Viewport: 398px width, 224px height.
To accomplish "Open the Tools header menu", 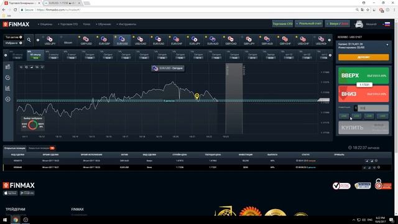I will point(126,24).
